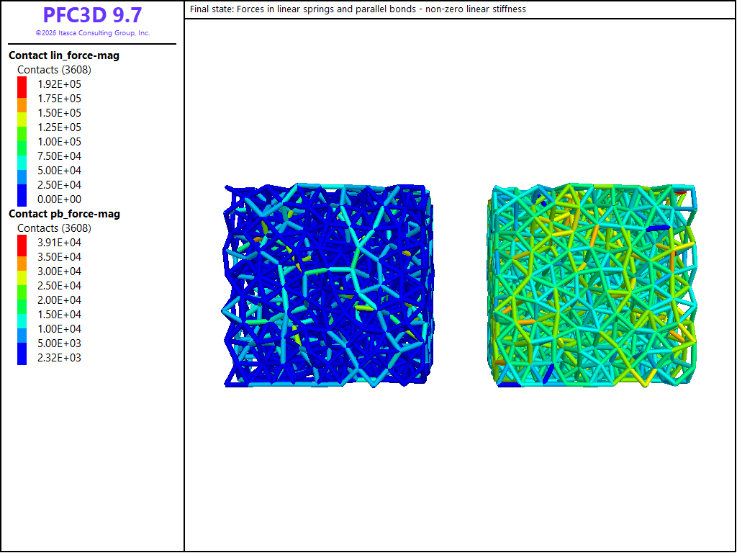This screenshot has width=737, height=553.
Task: Click the red 1.92E+05 legend swatch
Action: [x=22, y=87]
